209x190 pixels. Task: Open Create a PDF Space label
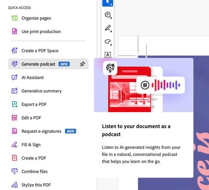[40, 51]
